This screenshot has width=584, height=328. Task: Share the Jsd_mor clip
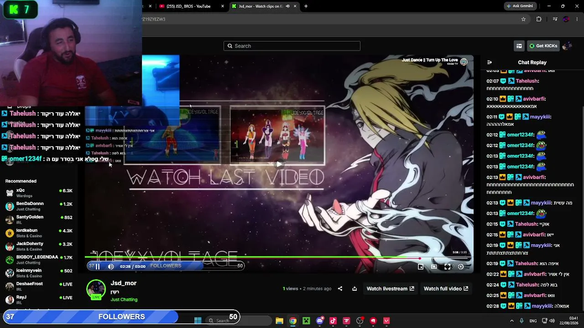(x=340, y=288)
